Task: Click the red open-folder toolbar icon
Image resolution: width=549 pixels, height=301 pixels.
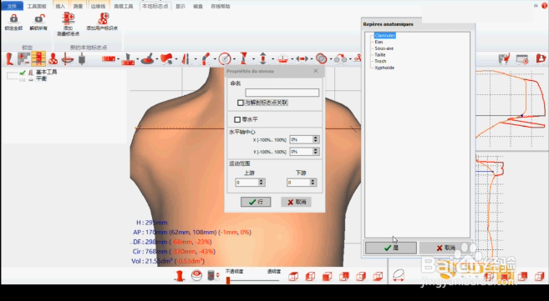Action: click(x=541, y=58)
